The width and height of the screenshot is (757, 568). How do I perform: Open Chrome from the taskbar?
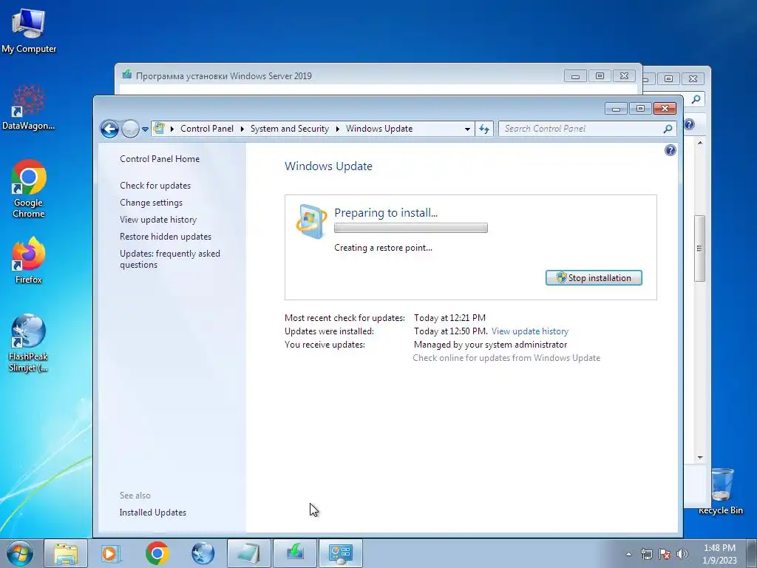(157, 553)
